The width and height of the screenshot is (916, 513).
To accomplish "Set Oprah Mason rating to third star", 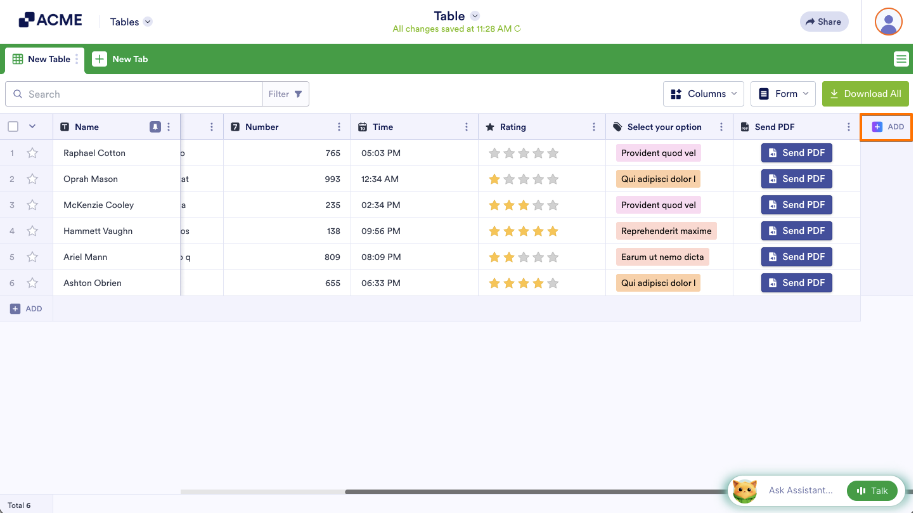I will [524, 179].
